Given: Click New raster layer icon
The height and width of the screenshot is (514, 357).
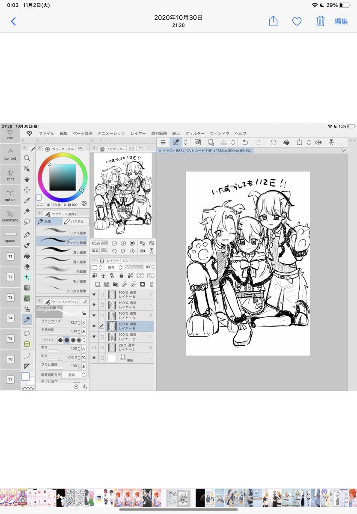Looking at the screenshot, I should (98, 284).
